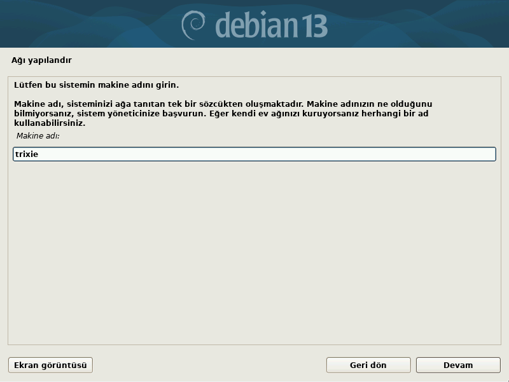Click the empty panel area below hostname field

point(254,253)
